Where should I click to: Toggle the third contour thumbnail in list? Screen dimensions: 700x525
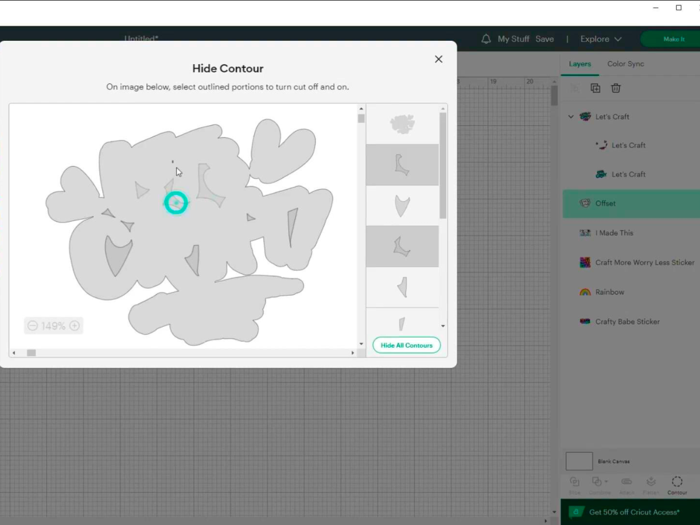pos(402,206)
